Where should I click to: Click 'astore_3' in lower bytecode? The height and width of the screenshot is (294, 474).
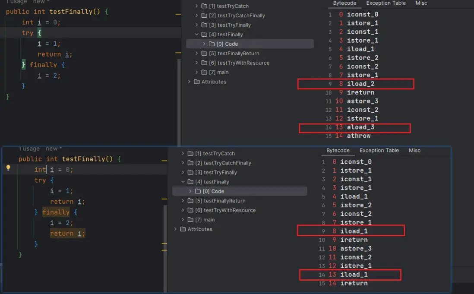[x=356, y=249]
